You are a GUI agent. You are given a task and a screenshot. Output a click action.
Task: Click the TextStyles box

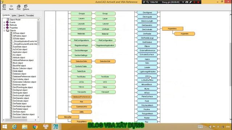tap(81, 77)
